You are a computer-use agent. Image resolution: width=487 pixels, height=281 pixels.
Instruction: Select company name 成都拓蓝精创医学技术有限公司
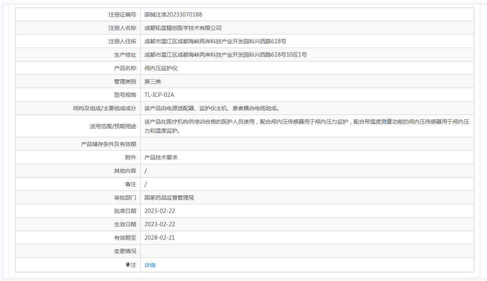(183, 28)
